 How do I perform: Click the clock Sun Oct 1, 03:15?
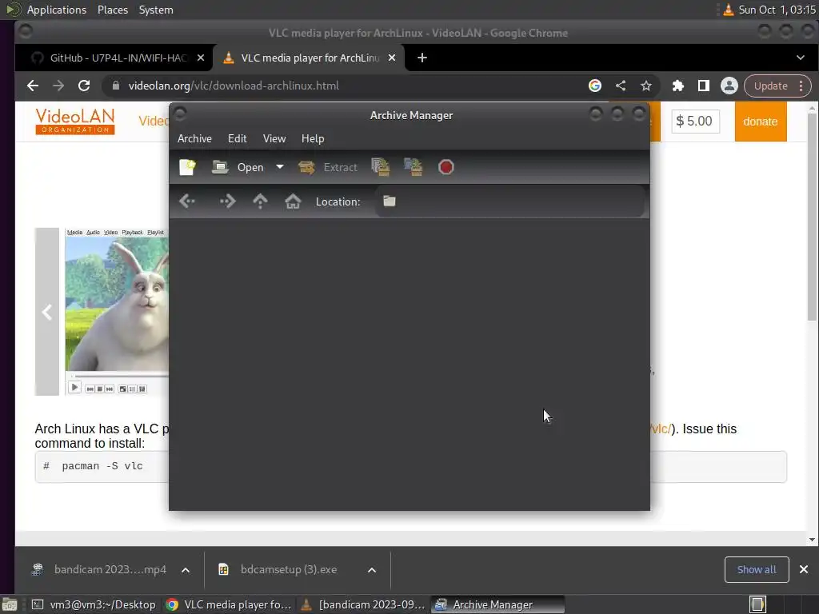click(777, 10)
